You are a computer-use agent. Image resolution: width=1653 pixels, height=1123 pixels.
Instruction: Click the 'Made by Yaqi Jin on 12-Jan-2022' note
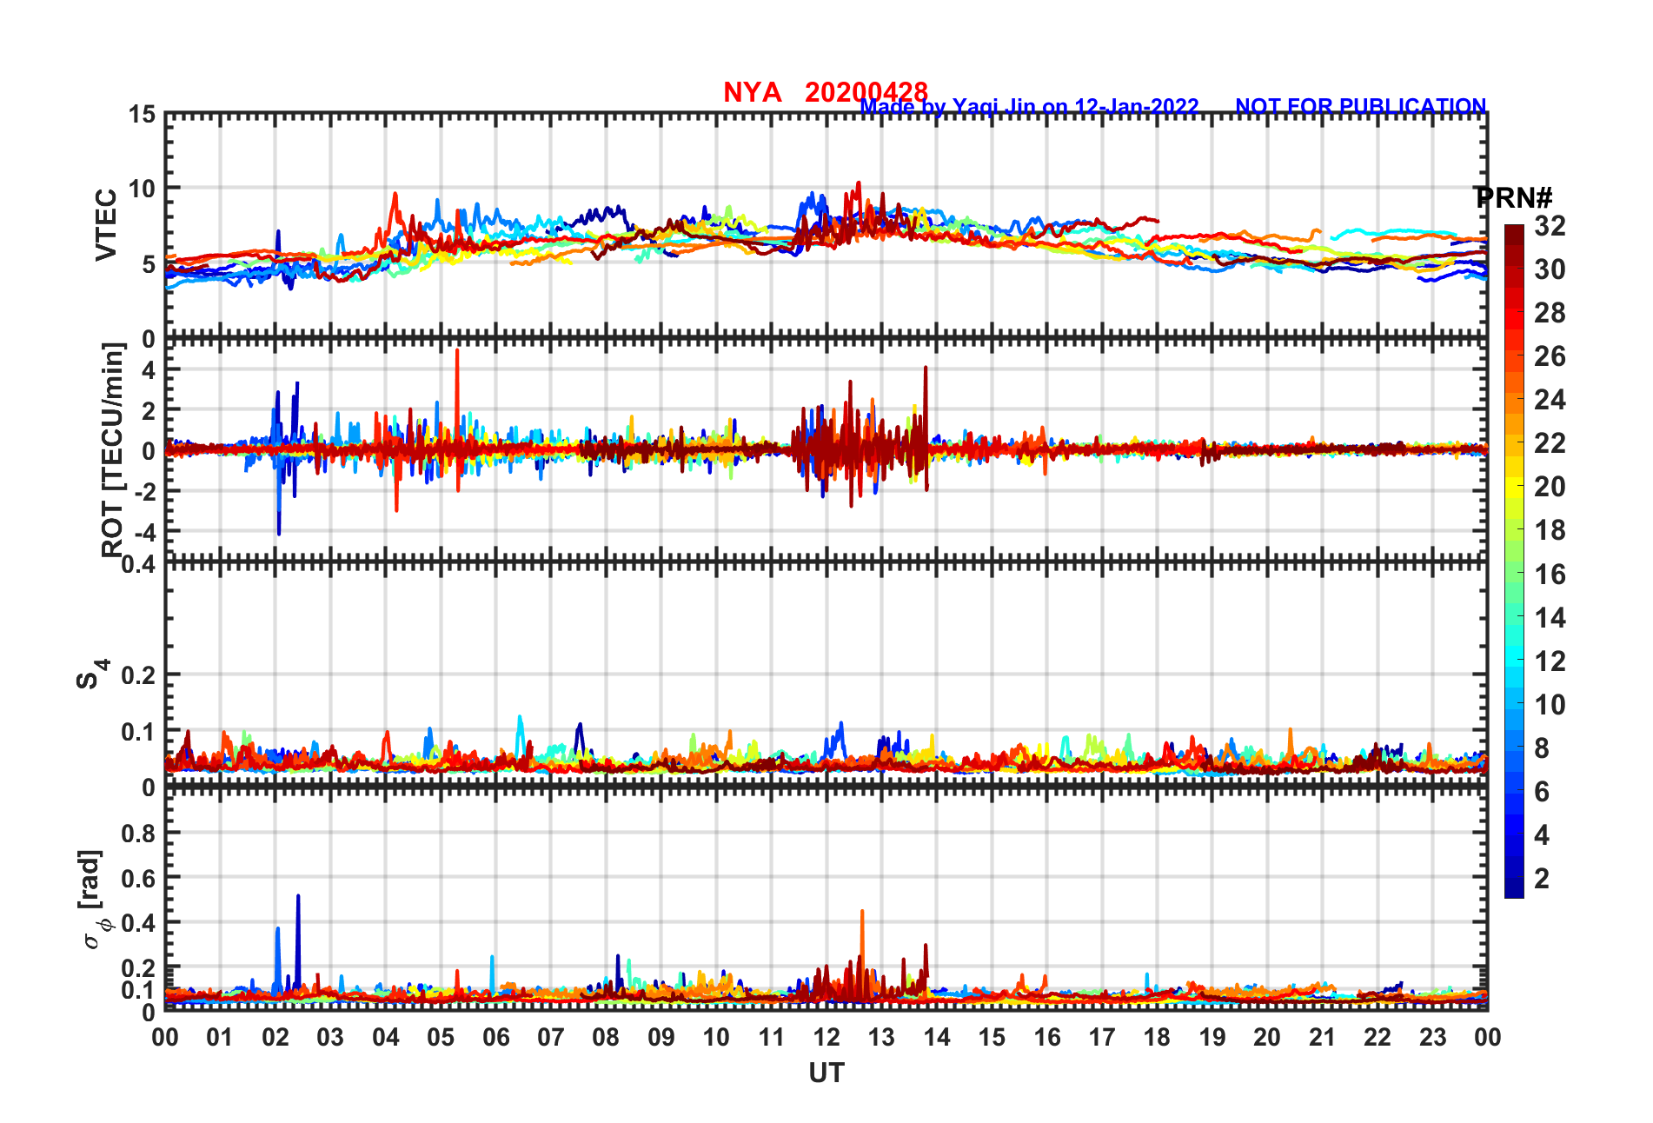click(x=1029, y=107)
